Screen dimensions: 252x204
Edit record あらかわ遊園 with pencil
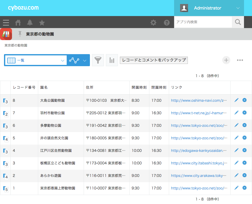236,175
